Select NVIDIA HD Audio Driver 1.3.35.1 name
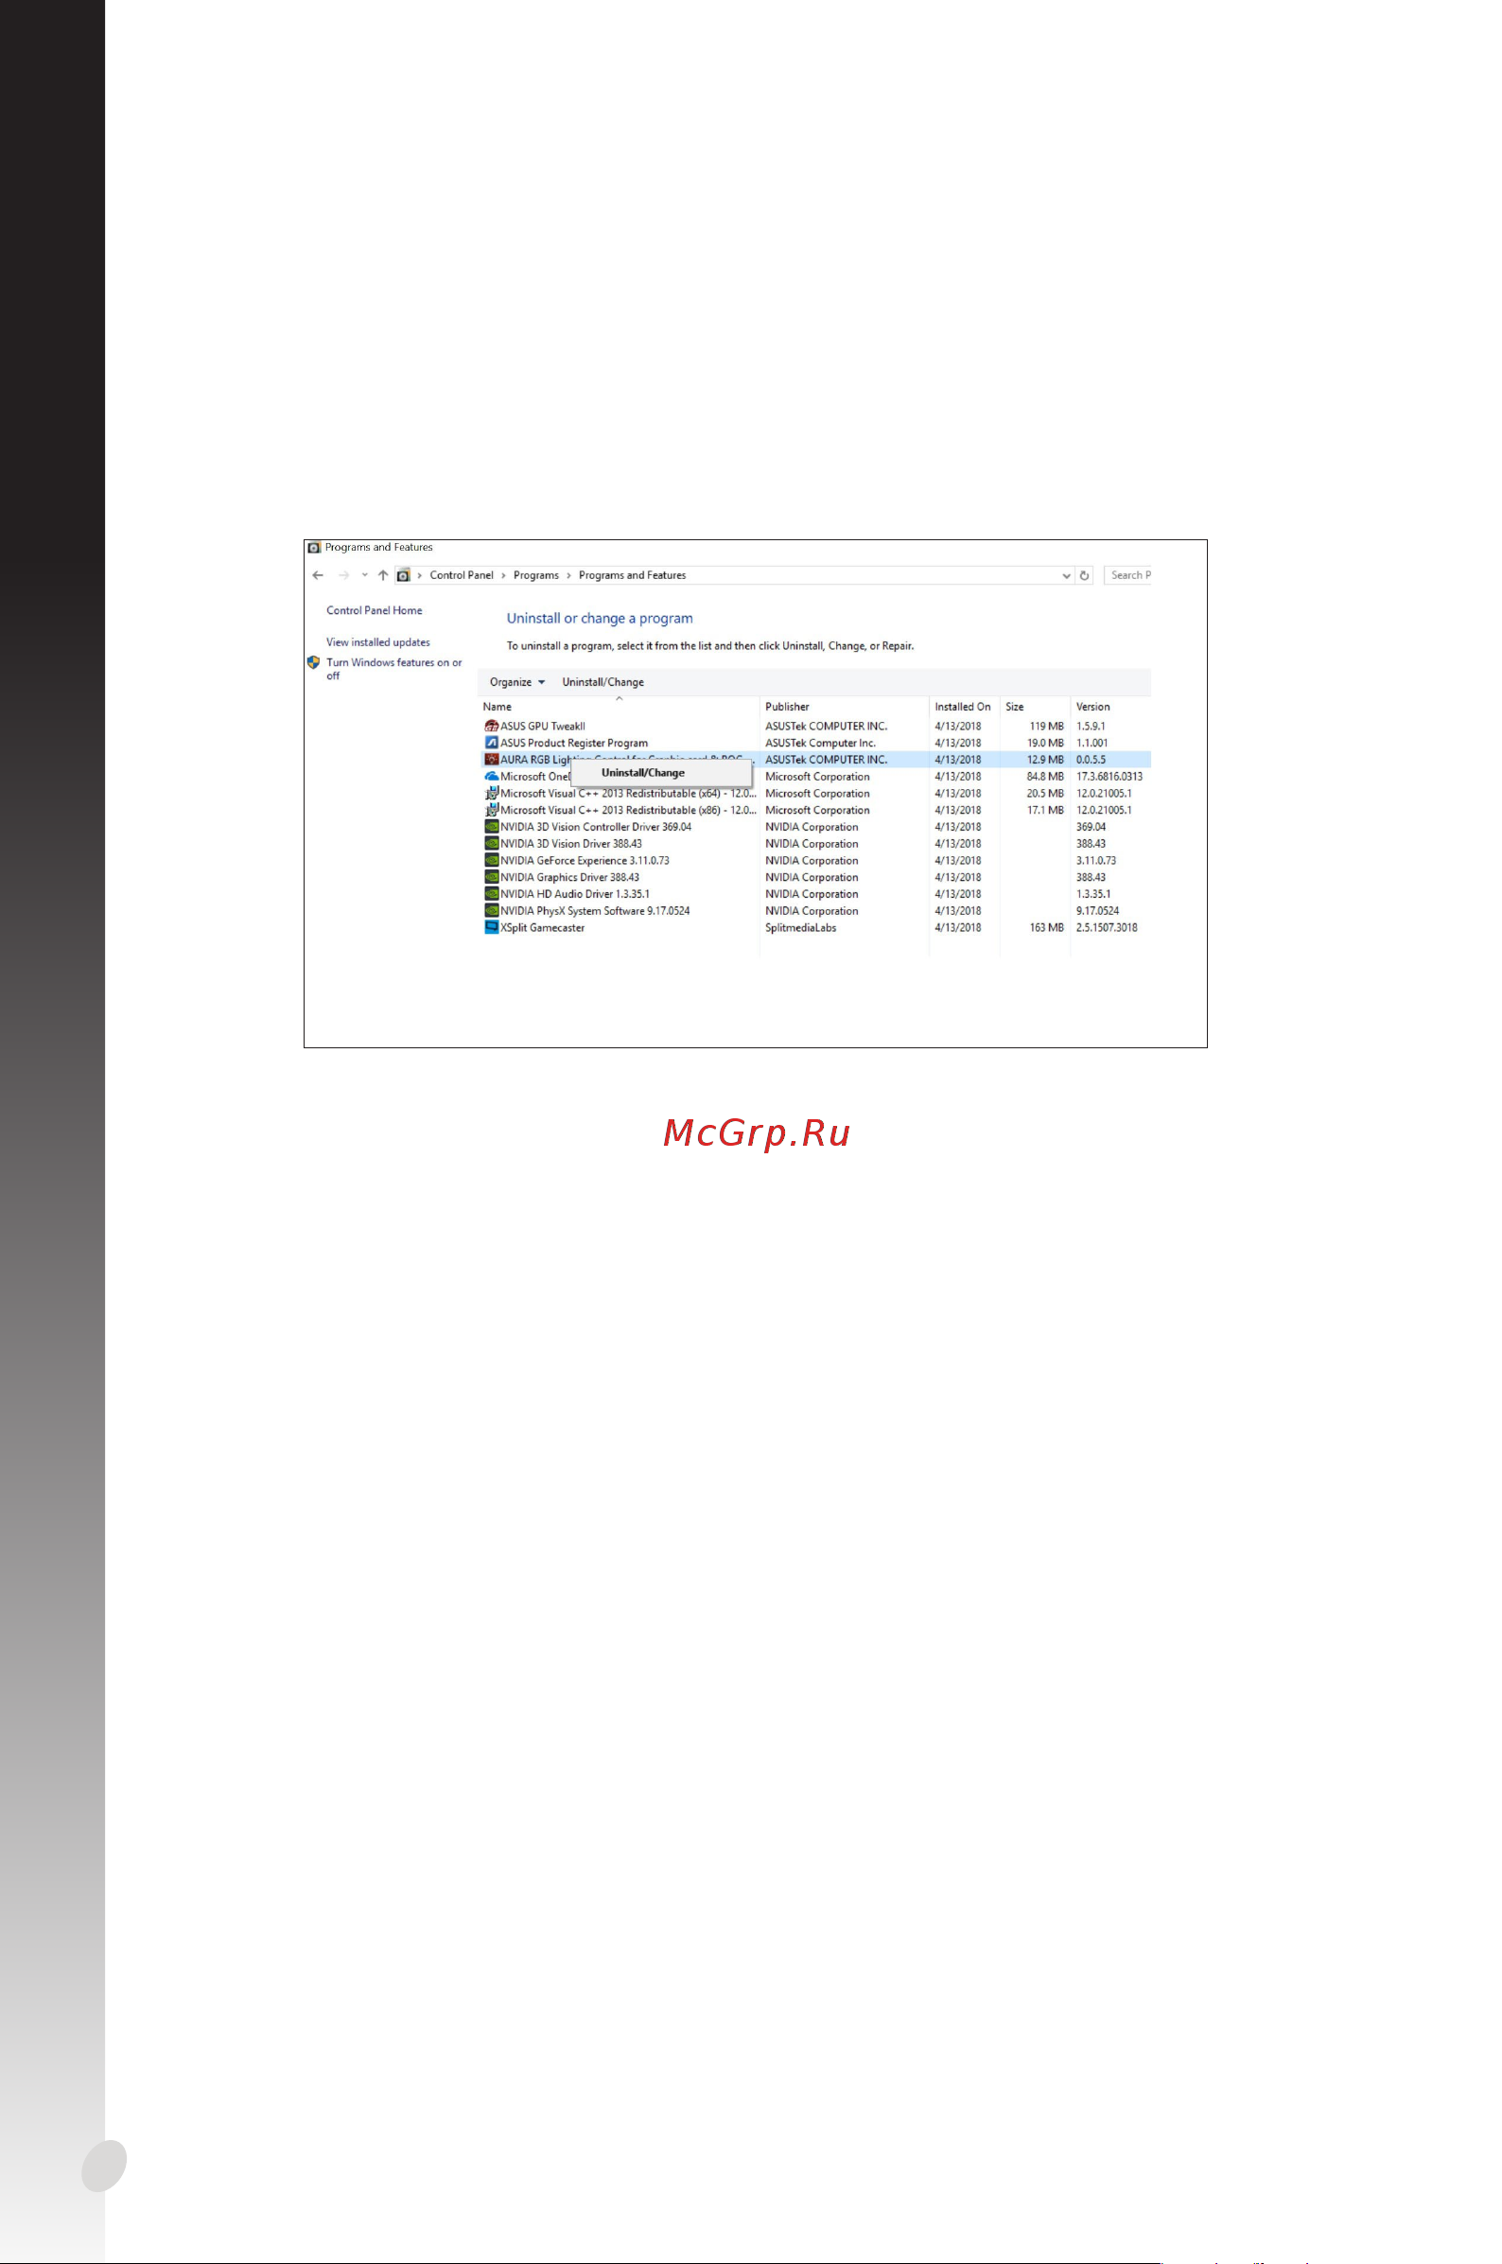The height and width of the screenshot is (2264, 1502). tap(575, 894)
